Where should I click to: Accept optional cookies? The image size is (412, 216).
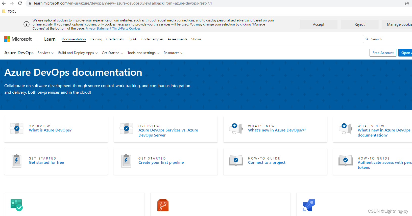tap(319, 24)
